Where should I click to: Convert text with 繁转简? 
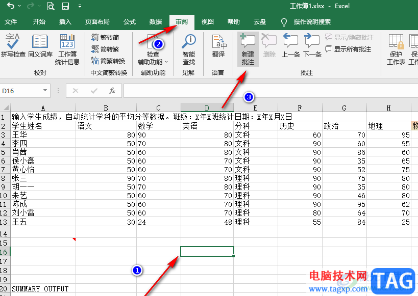pos(105,38)
